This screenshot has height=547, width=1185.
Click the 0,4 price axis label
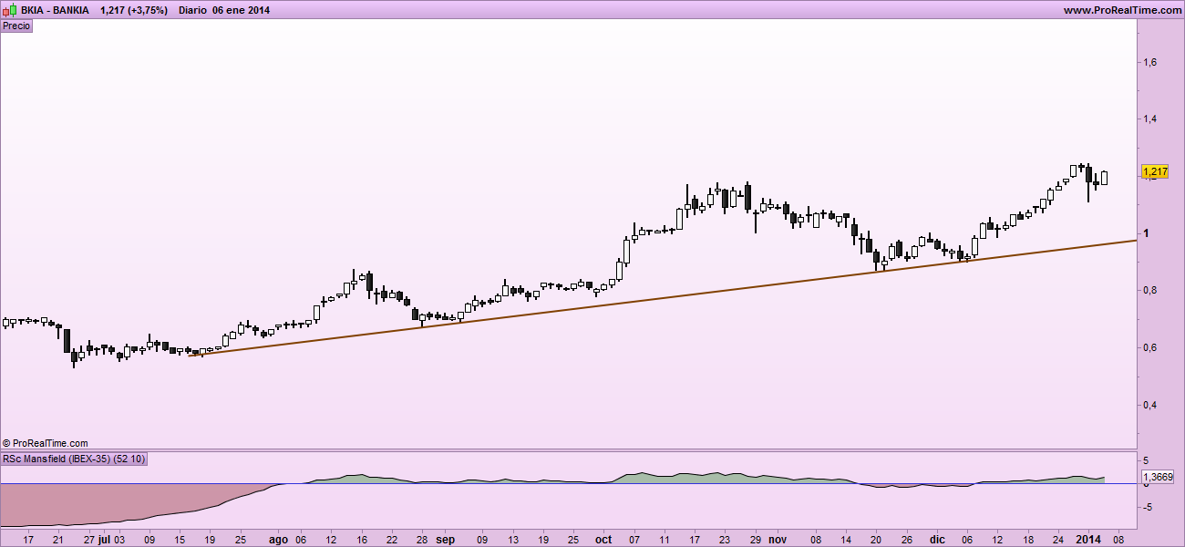click(1149, 404)
